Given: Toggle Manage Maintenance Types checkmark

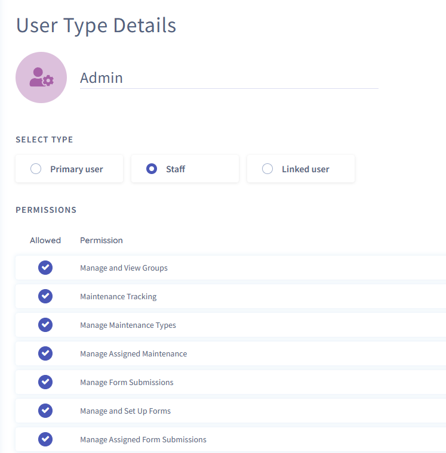Looking at the screenshot, I should (x=45, y=325).
